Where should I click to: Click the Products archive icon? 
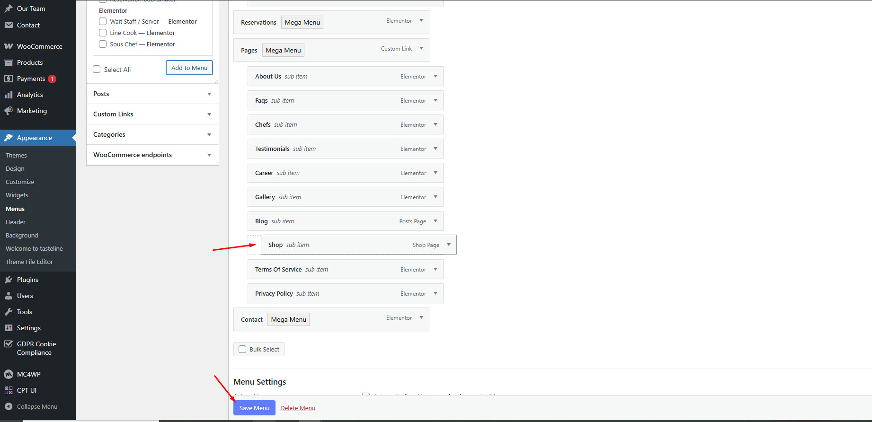[9, 62]
